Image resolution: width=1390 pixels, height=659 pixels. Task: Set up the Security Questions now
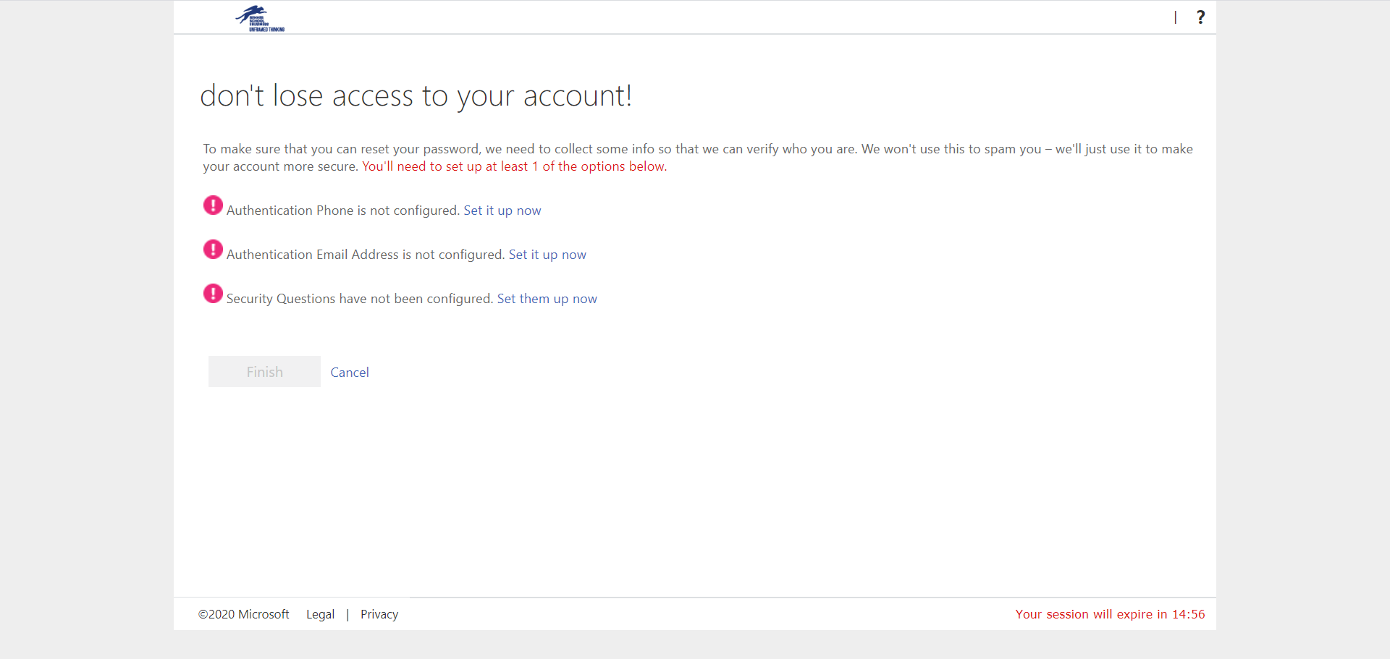point(547,299)
